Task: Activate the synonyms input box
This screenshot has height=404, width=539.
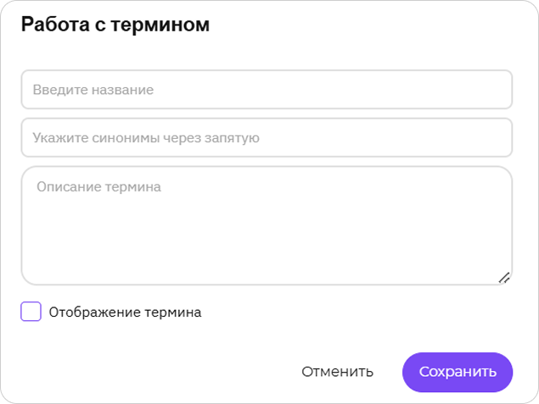Action: click(x=267, y=137)
